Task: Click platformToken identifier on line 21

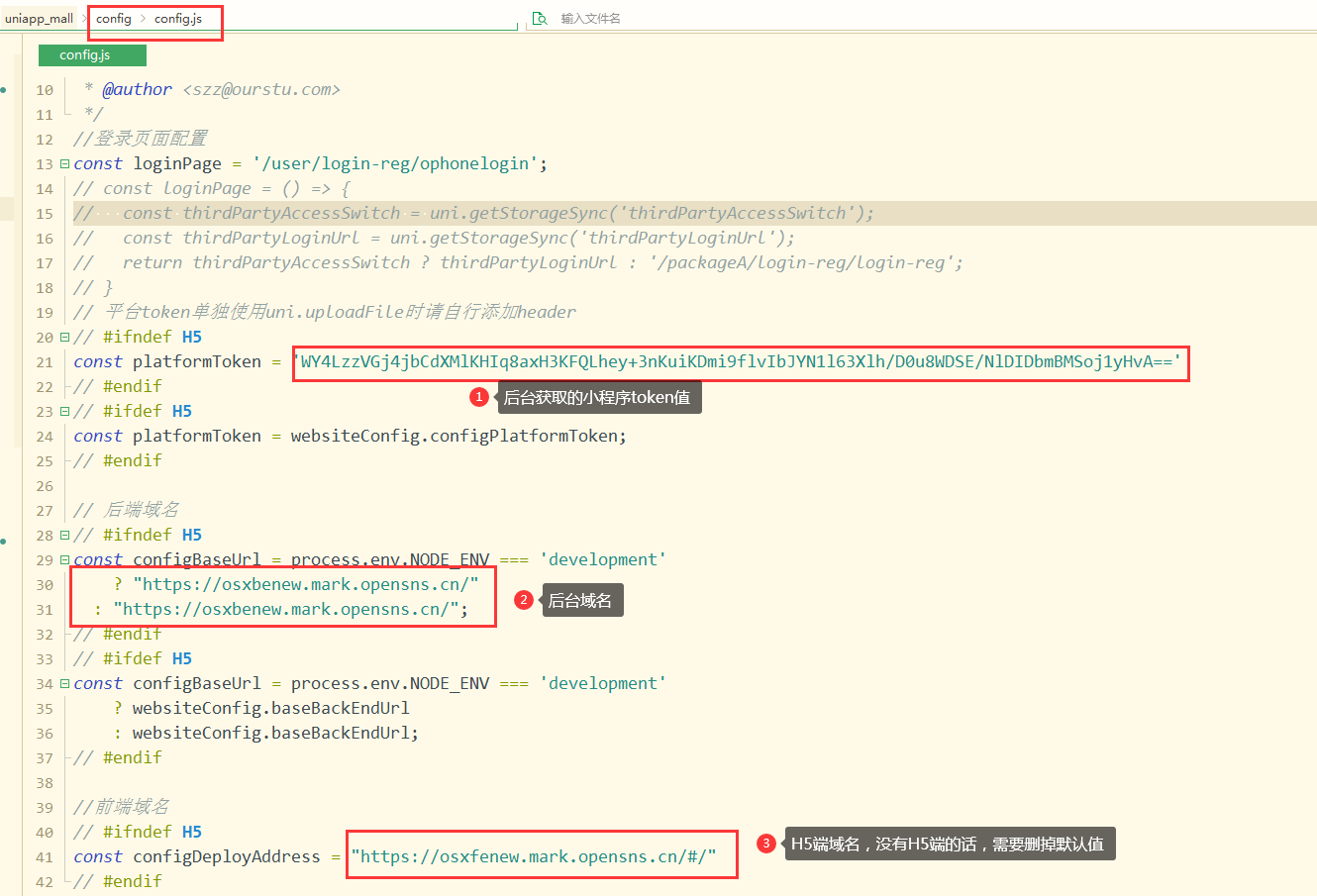Action: [x=197, y=361]
